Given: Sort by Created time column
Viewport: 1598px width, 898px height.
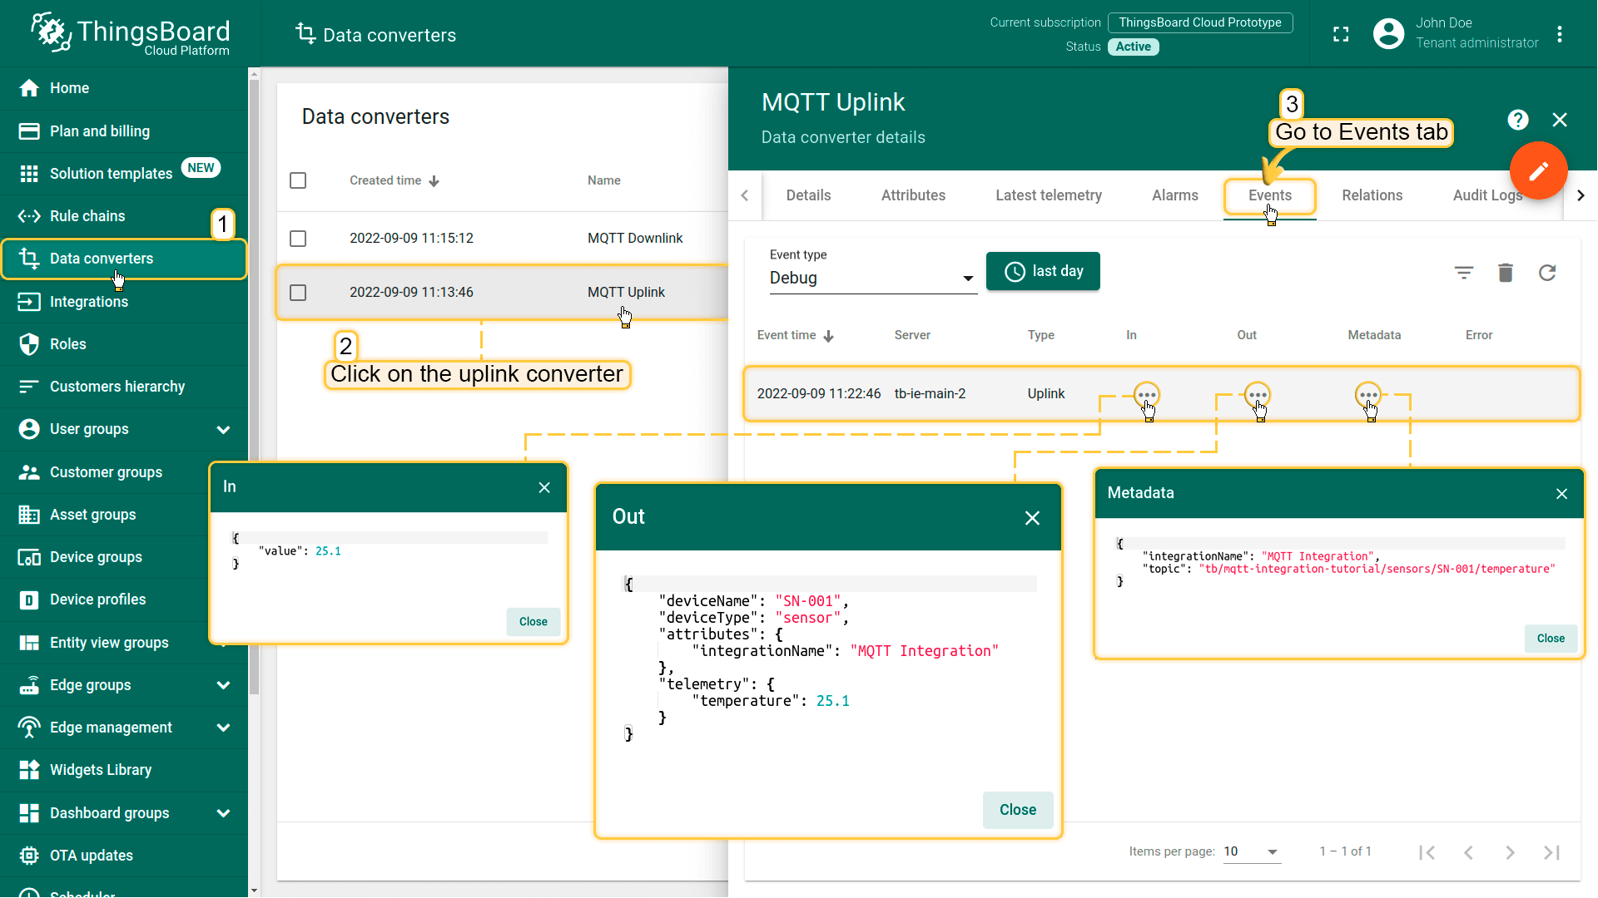Looking at the screenshot, I should click(394, 180).
